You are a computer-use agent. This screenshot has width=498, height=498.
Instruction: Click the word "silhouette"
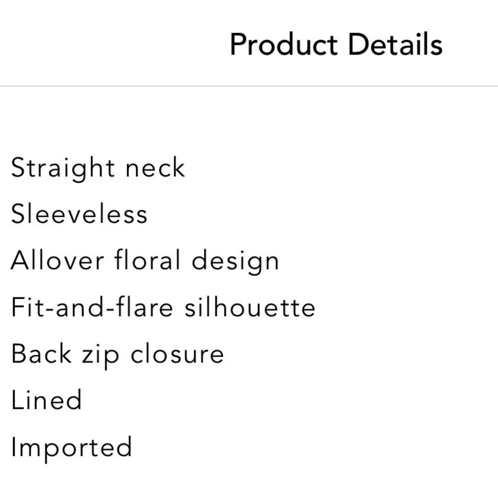[250, 308]
